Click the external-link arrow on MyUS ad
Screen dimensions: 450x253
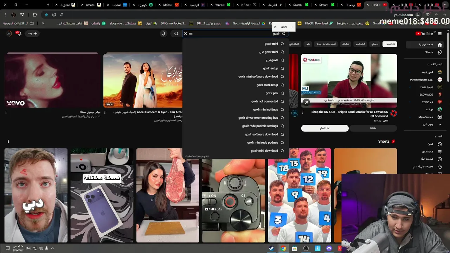[306, 103]
